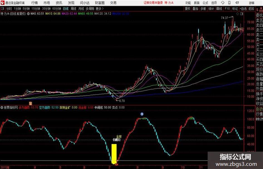Viewport: 263px width, 169px height.
Task: Click the diamond icon at chart top-right
Action: point(237,14)
